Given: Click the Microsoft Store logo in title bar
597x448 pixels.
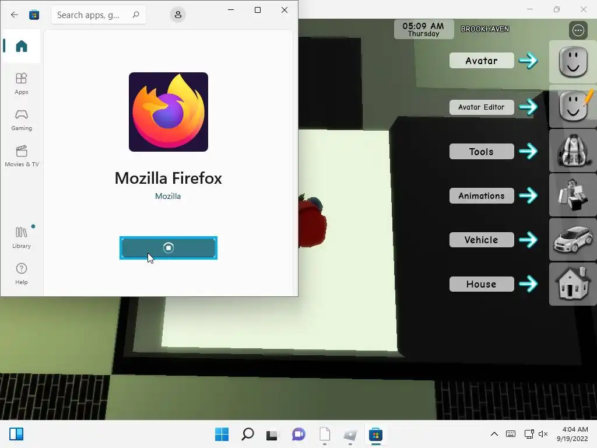Looking at the screenshot, I should (34, 15).
